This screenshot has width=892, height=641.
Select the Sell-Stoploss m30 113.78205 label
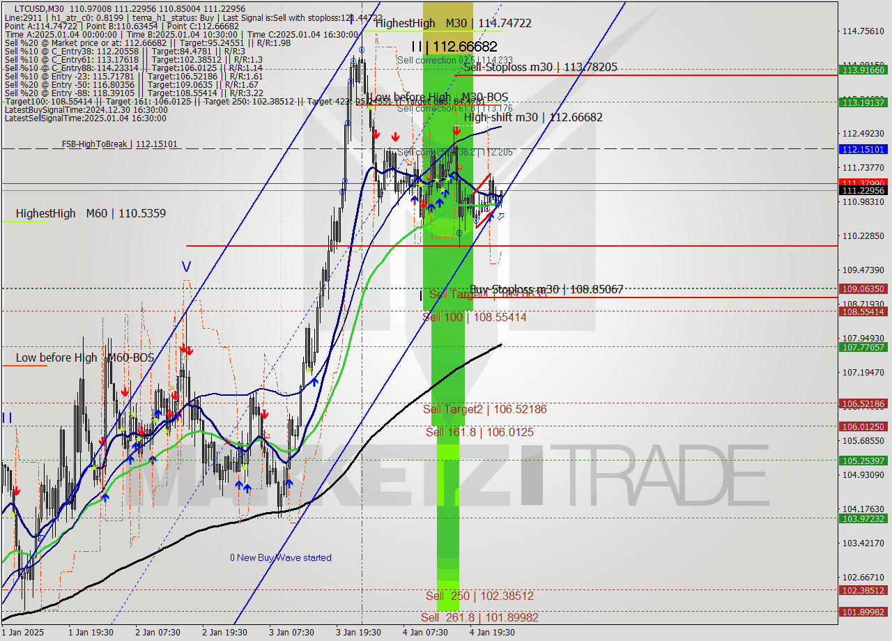tap(540, 67)
